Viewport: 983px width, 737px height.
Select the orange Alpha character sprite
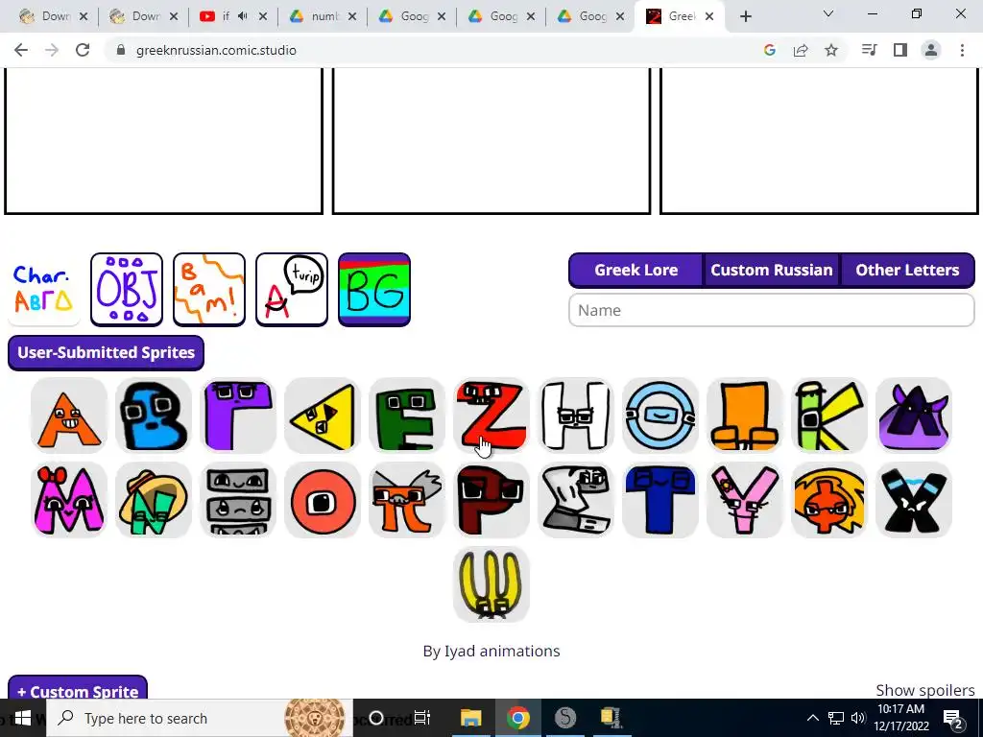69,416
